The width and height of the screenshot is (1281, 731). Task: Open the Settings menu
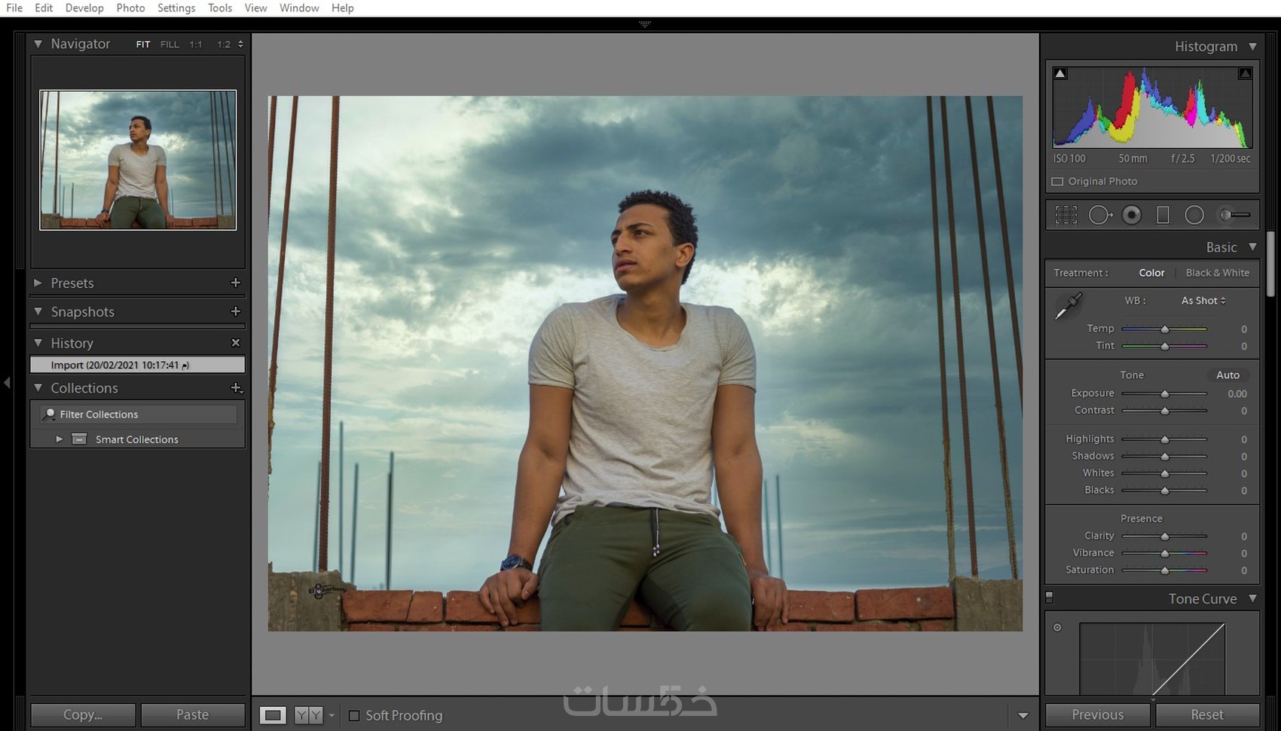coord(176,8)
